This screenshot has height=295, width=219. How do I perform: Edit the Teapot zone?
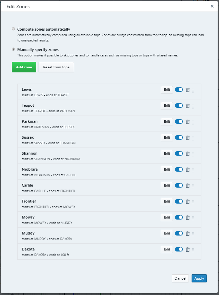167,106
